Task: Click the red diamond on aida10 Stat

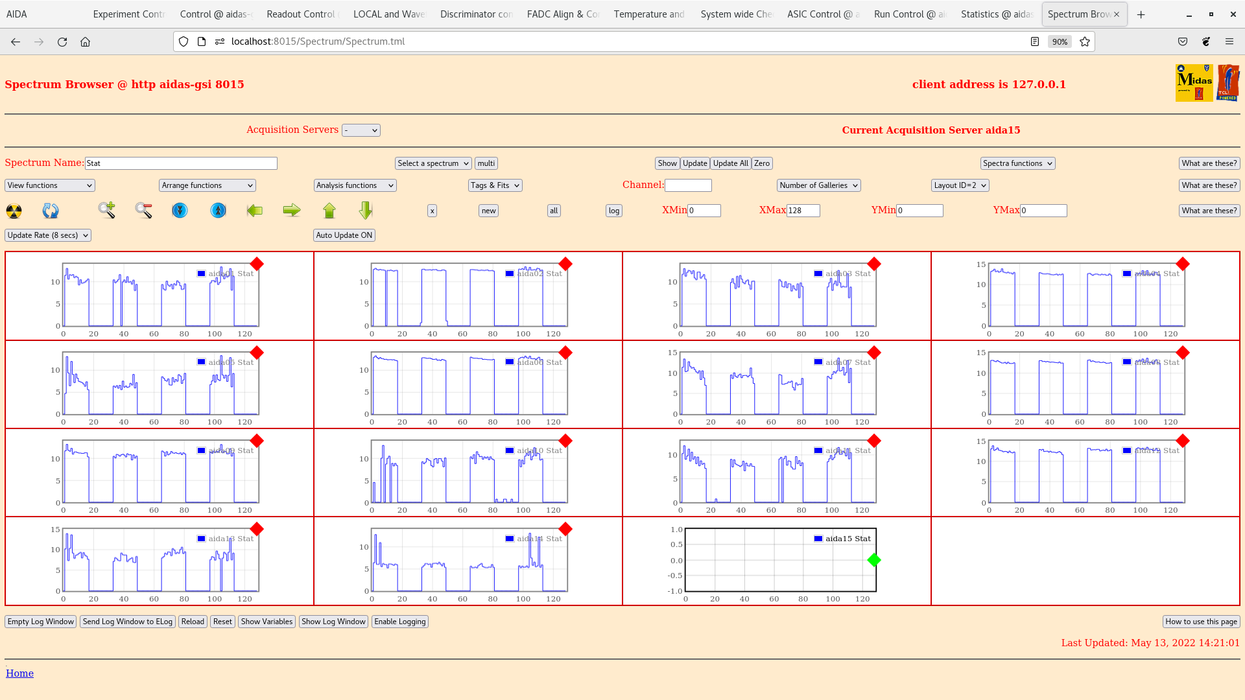Action: click(565, 441)
